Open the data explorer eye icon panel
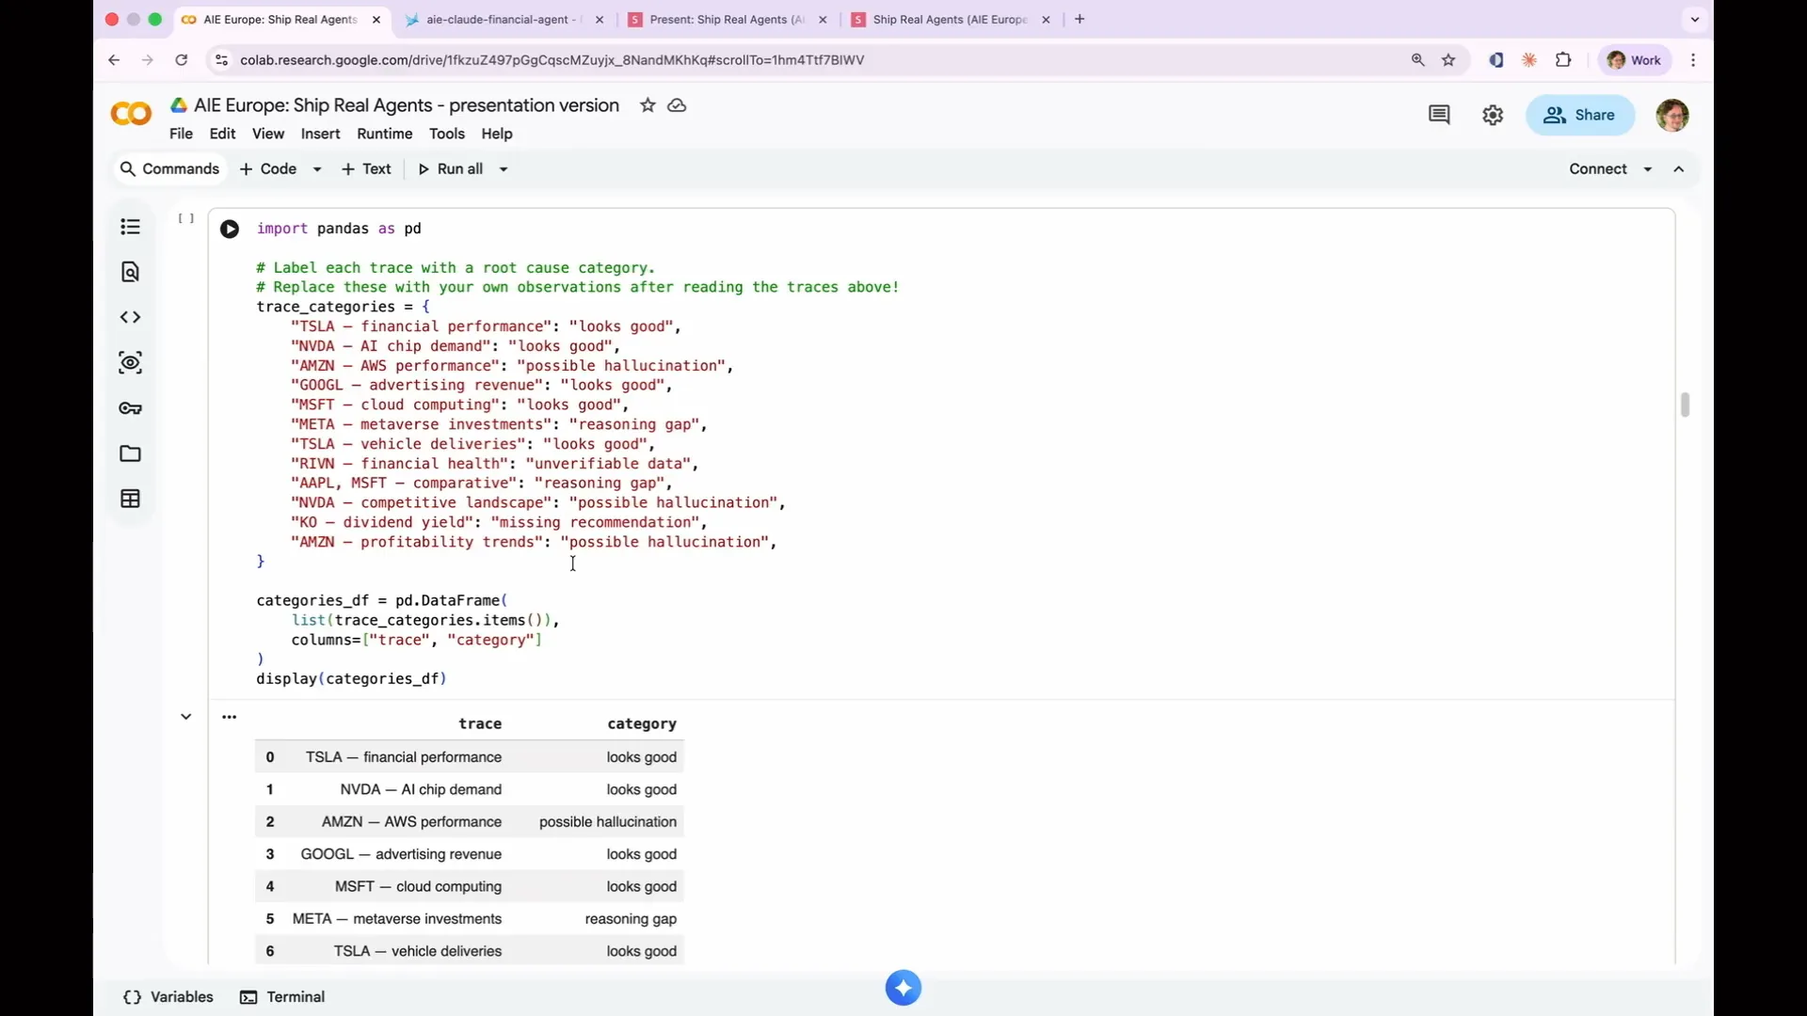The image size is (1807, 1016). (x=131, y=363)
